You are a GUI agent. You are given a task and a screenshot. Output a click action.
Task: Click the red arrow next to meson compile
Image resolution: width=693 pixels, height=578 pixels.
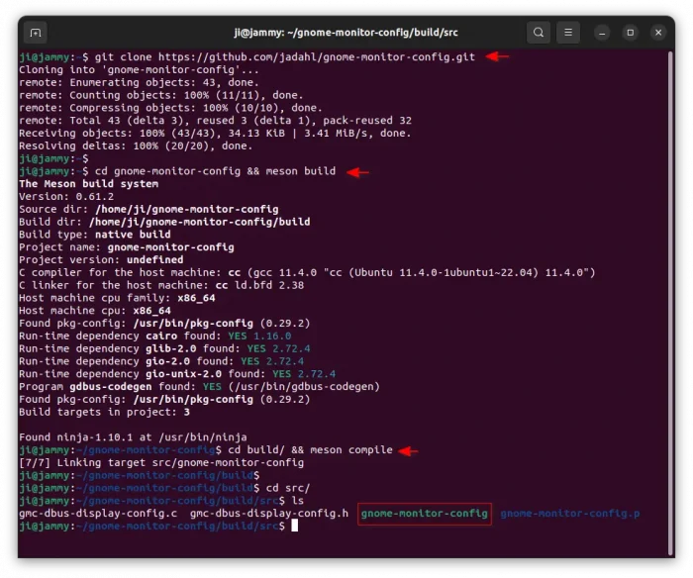(x=408, y=450)
